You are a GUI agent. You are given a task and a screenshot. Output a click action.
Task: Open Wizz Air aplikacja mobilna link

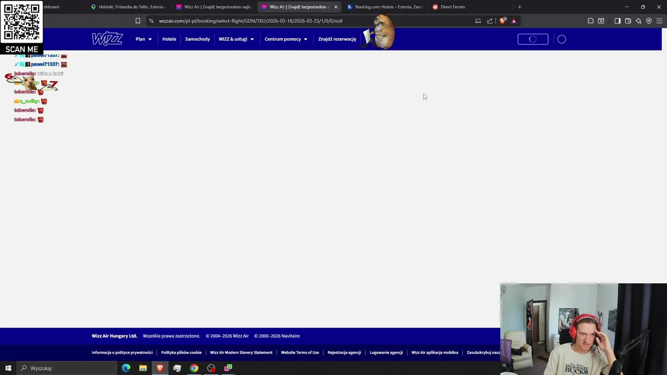coord(435,353)
